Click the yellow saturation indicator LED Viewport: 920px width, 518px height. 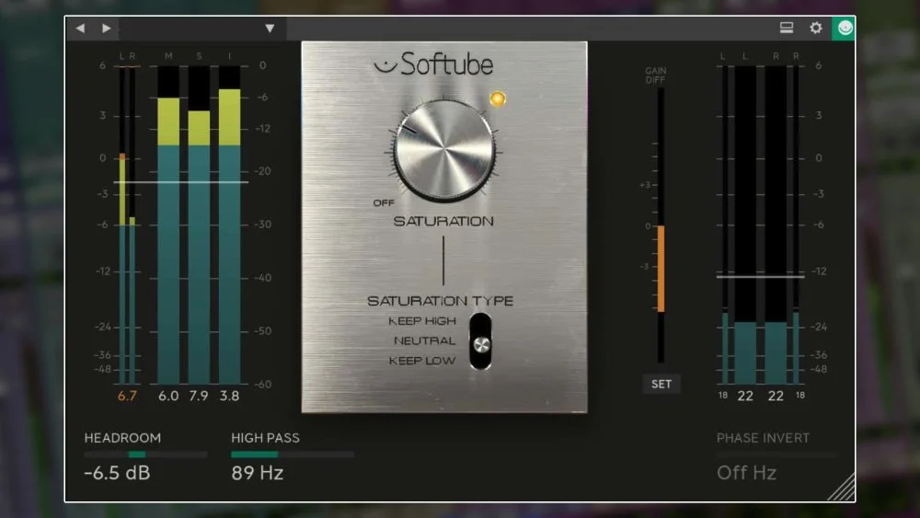[498, 98]
